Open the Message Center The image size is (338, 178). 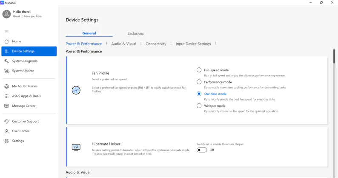[x=29, y=106]
